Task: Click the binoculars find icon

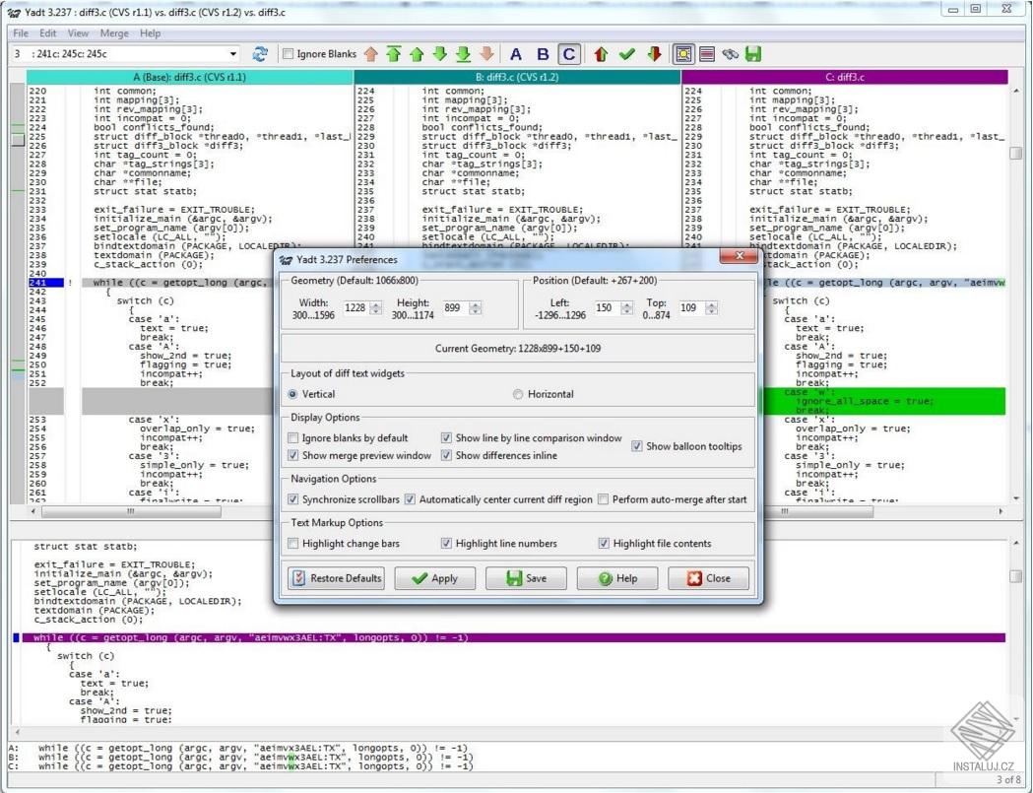Action: 730,54
